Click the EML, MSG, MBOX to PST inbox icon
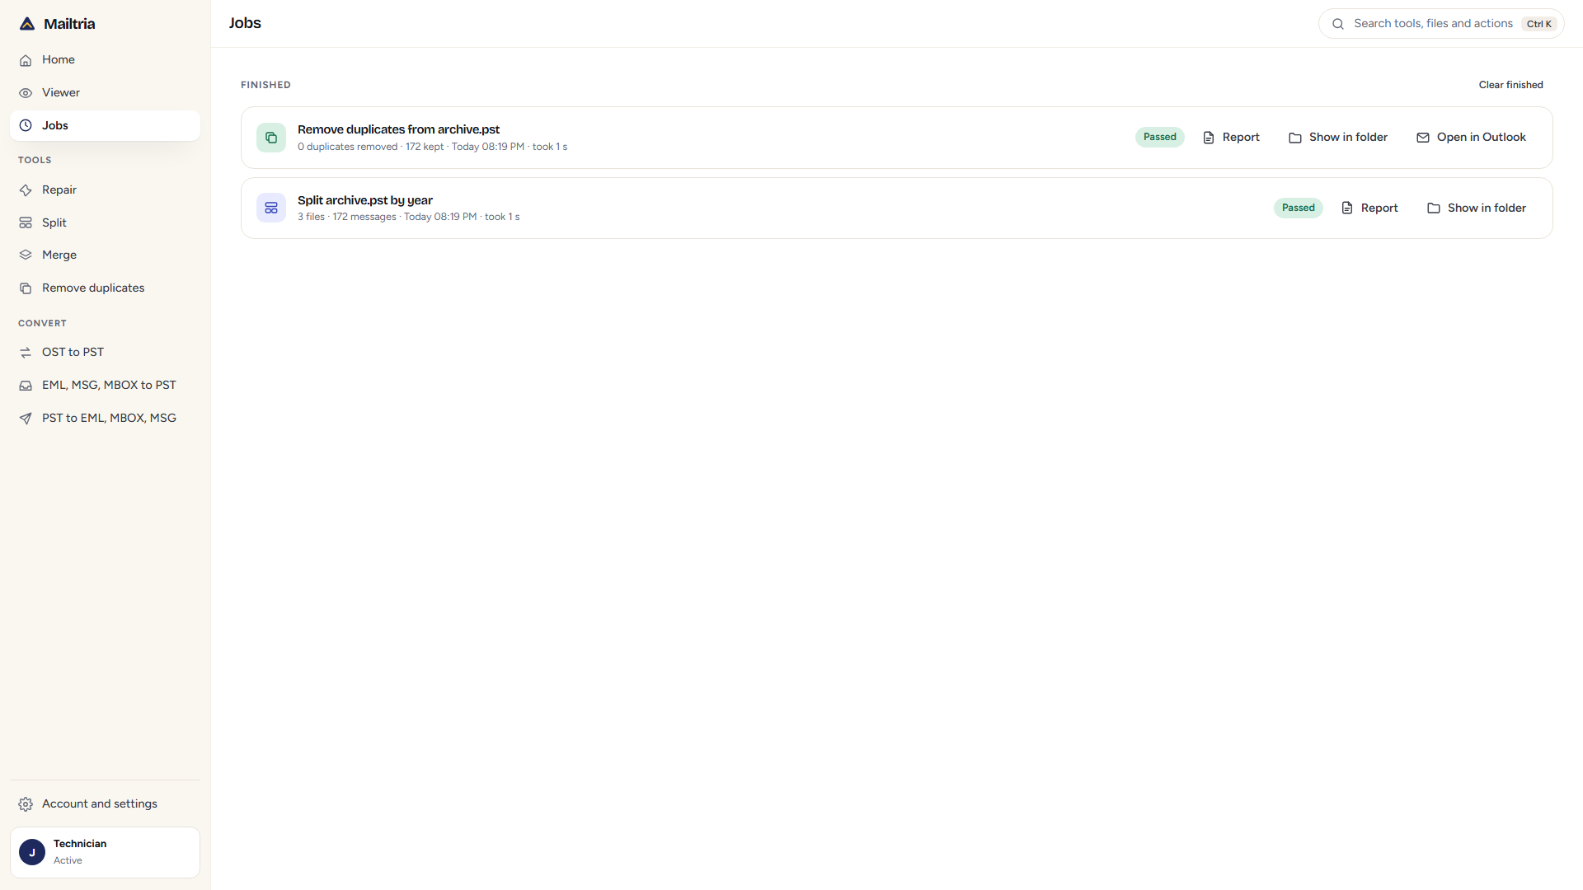 [x=26, y=385]
